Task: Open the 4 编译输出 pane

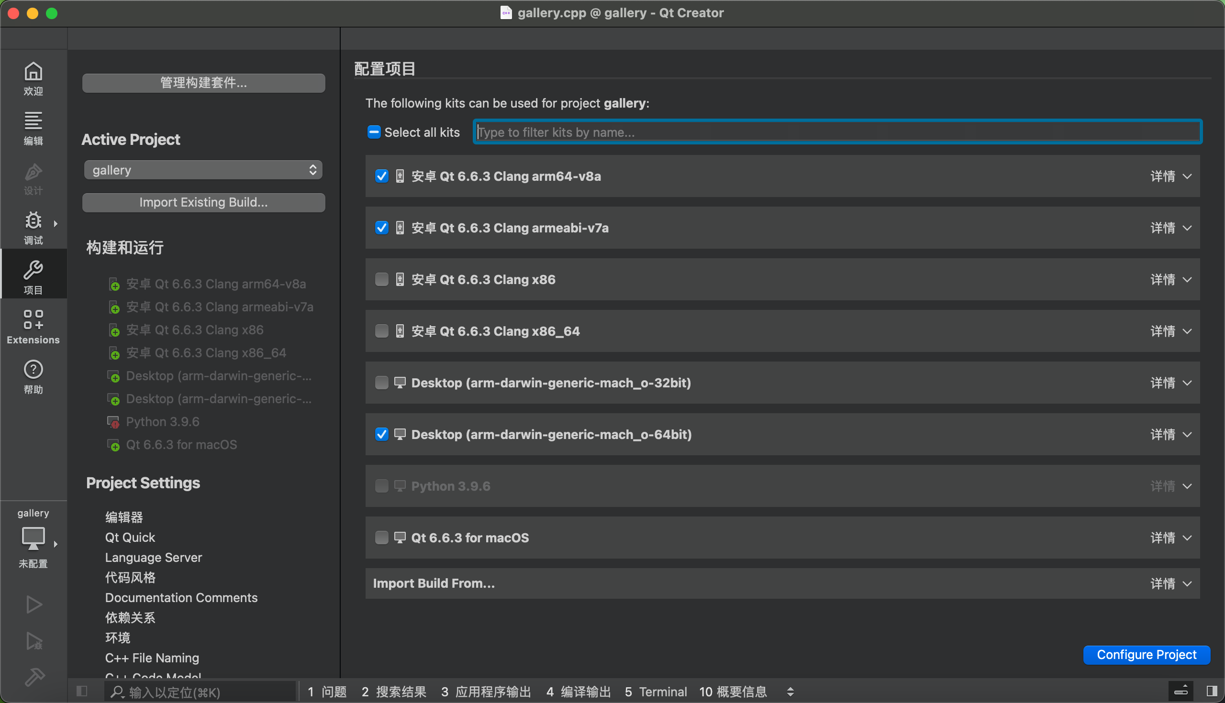Action: [x=579, y=692]
